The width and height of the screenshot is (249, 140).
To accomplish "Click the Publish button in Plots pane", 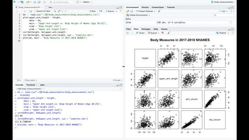I will click(221, 33).
